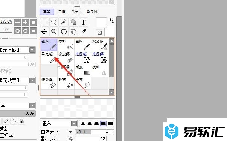Choose the 画笔 brush tool
This screenshot has width=227, height=141.
pyautogui.click(x=83, y=45)
